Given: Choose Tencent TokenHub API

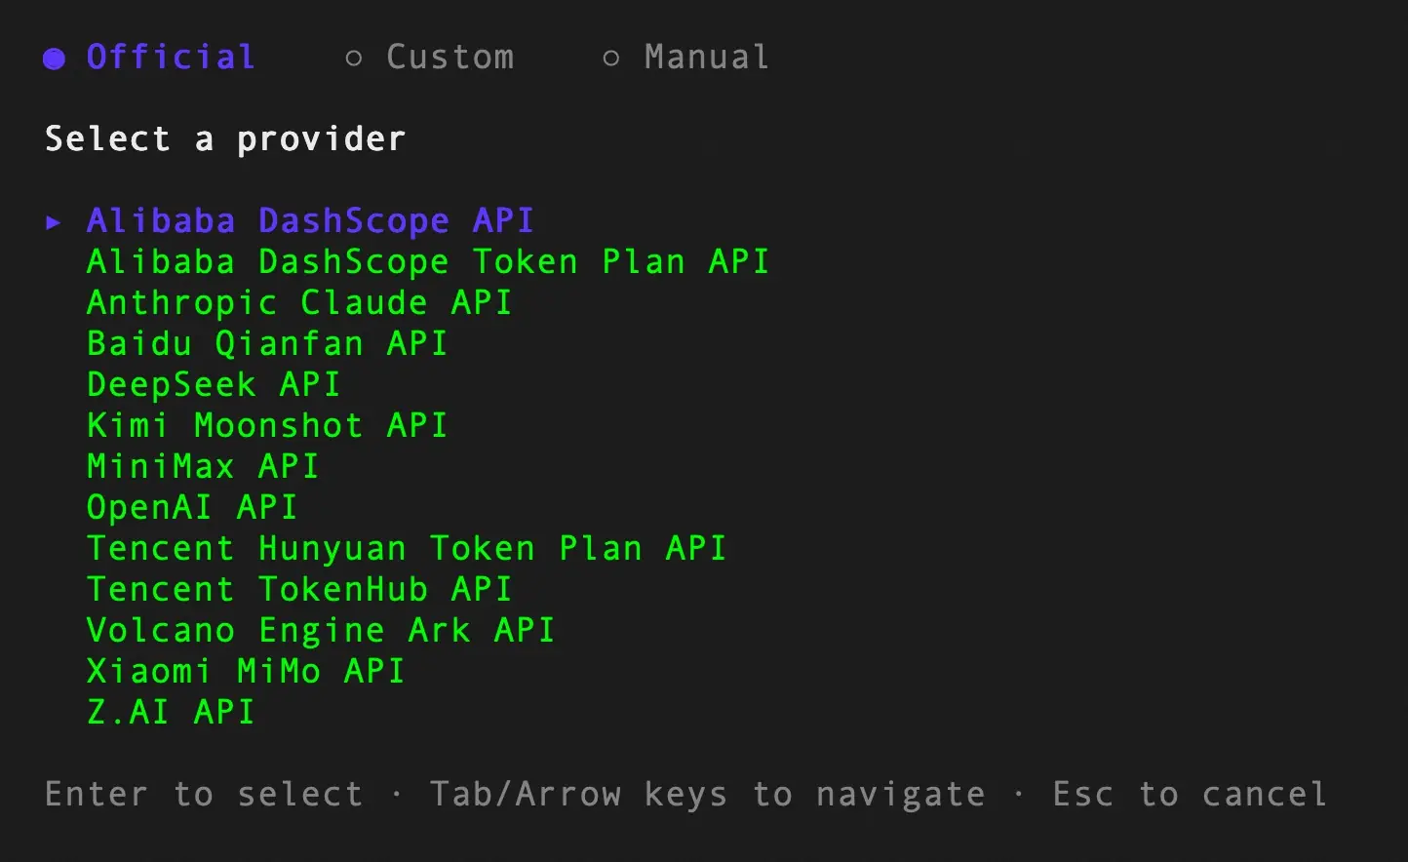Looking at the screenshot, I should (x=299, y=590).
